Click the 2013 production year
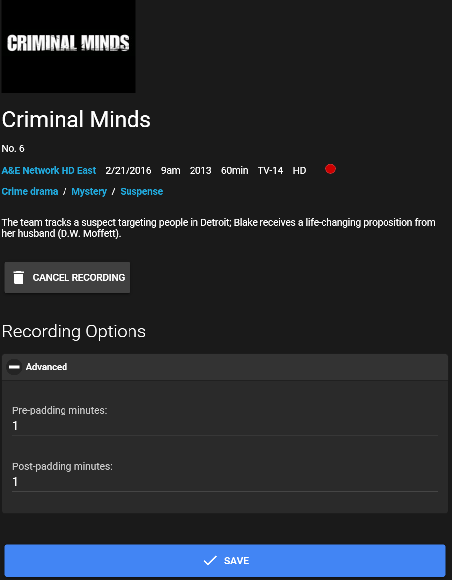This screenshot has height=580, width=452. pos(200,171)
